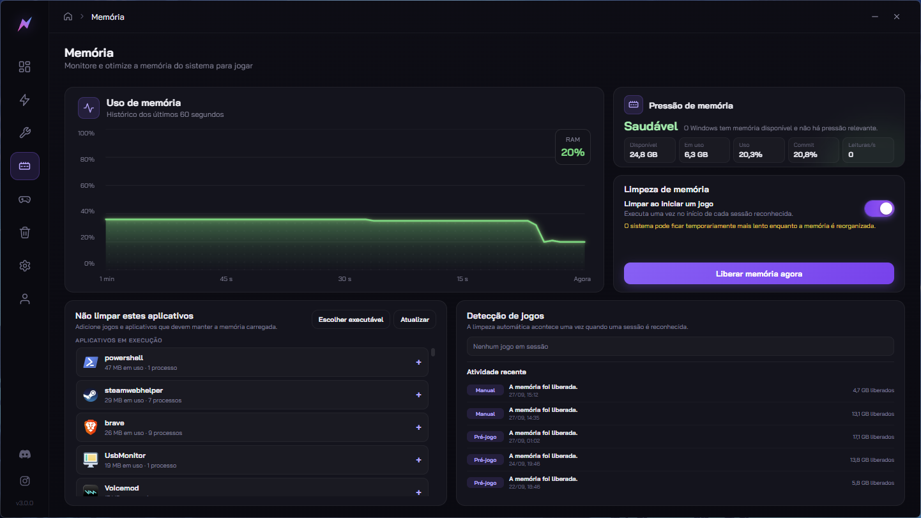Select the UsbMonitor app row
This screenshot has width=921, height=518.
tap(252, 460)
